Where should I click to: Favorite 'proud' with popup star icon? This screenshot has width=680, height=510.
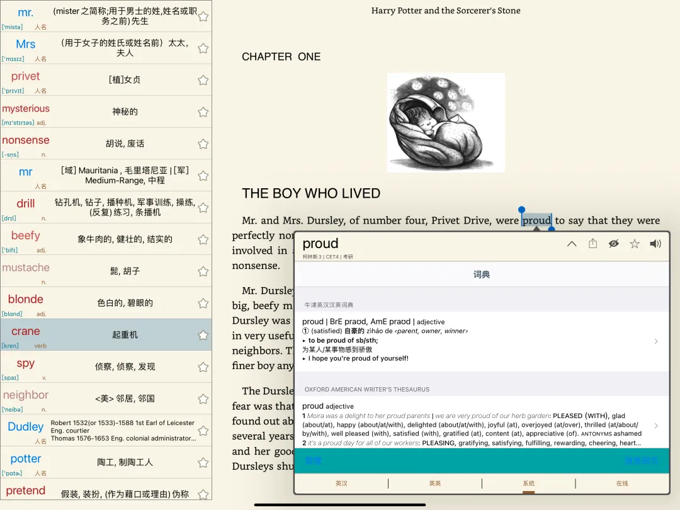click(x=635, y=244)
